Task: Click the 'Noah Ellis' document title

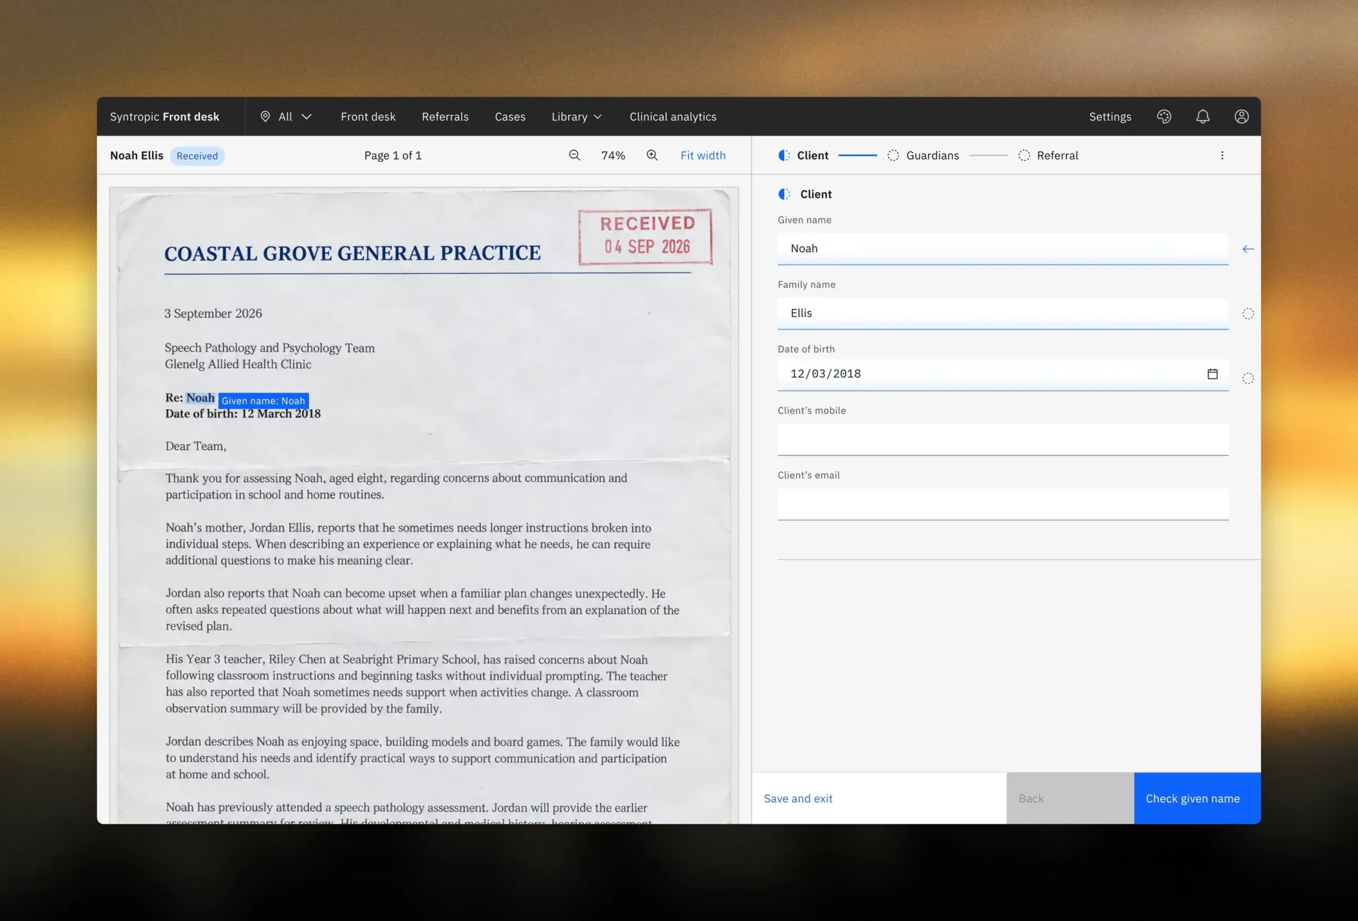Action: pos(137,155)
